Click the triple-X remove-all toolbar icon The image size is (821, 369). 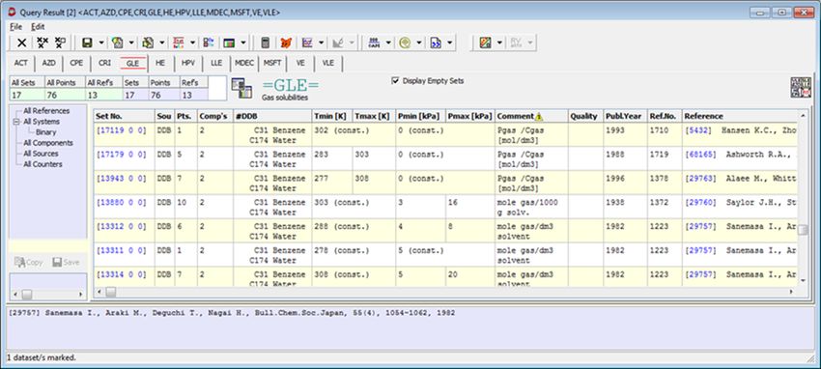pos(42,43)
